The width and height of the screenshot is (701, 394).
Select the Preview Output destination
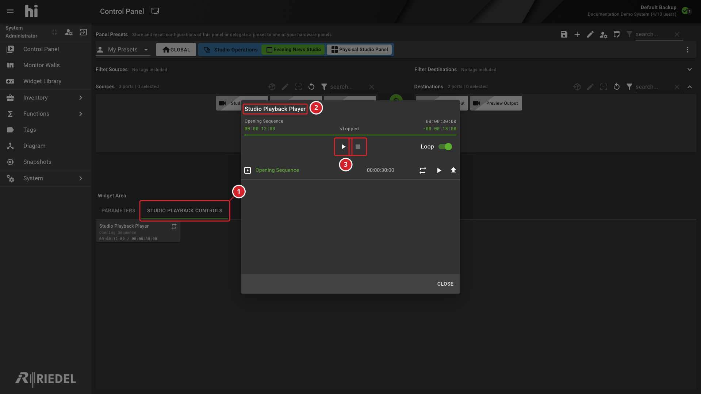coord(496,103)
